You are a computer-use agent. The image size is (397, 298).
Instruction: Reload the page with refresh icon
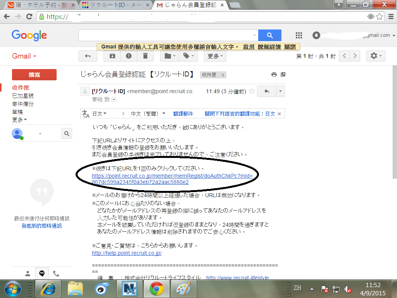29,17
